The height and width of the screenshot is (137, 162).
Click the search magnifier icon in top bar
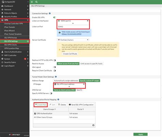coord(37,2)
